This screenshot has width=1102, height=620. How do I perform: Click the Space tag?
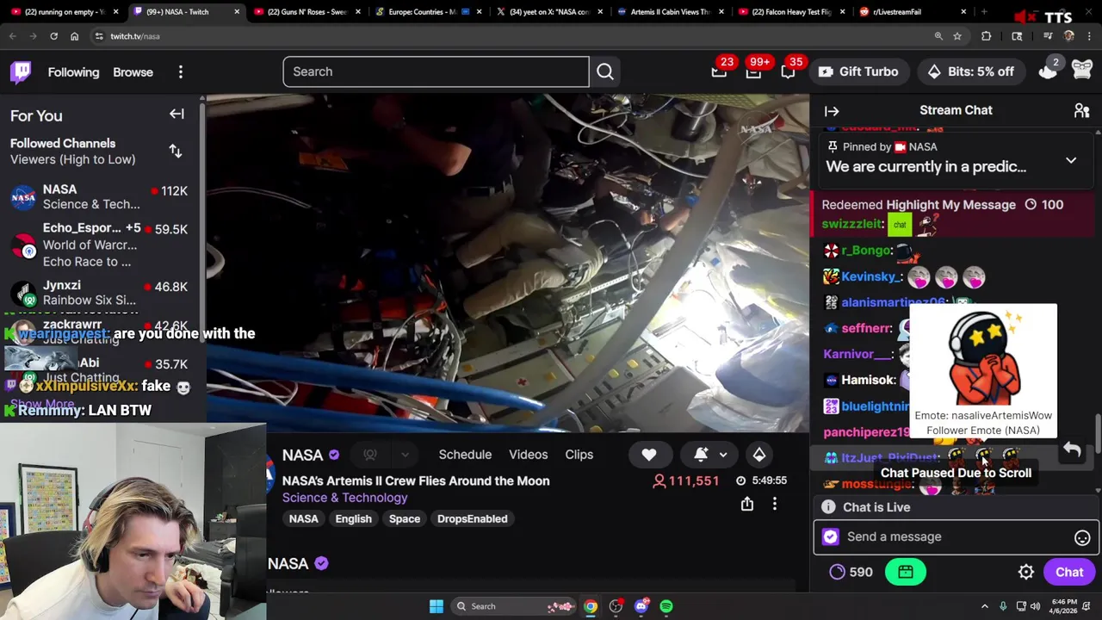[x=404, y=519]
